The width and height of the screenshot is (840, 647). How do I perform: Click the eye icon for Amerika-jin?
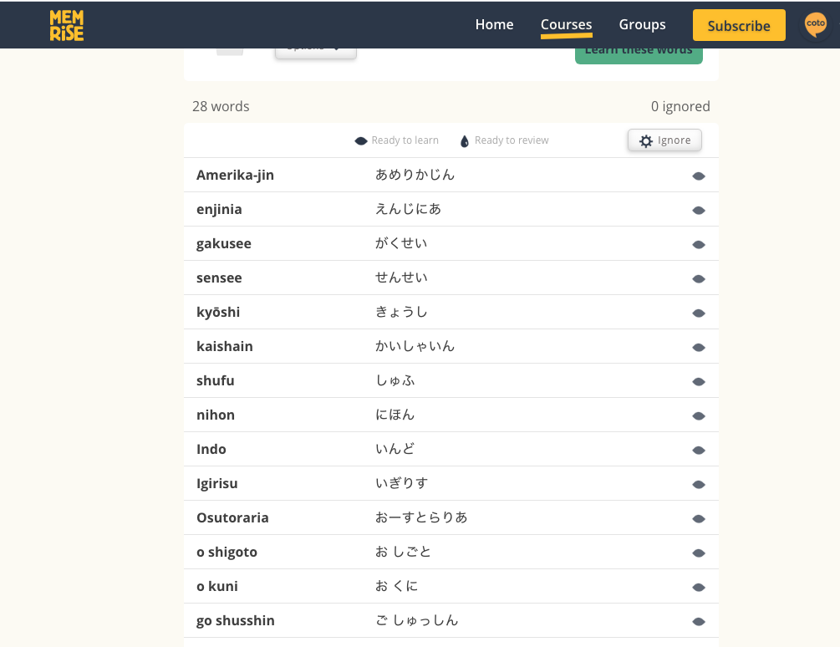click(x=699, y=176)
